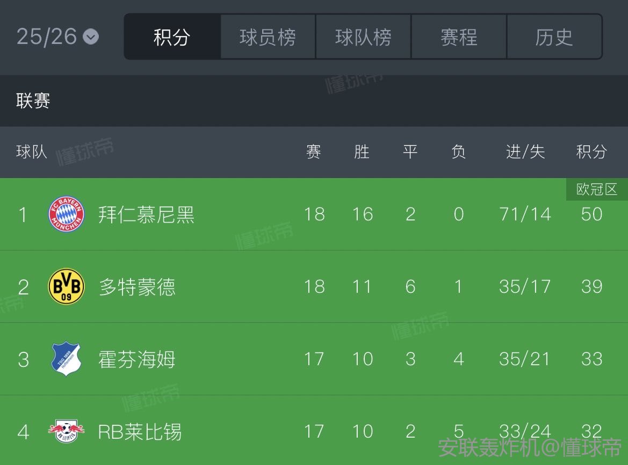Select the 积分 tab
The image size is (628, 465).
[x=172, y=37]
